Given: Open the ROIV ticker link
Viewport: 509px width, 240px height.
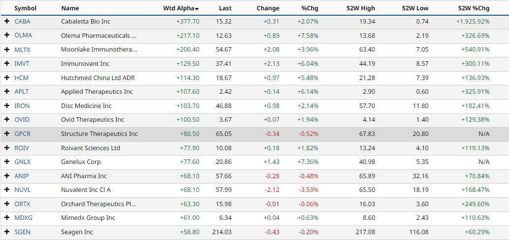Looking at the screenshot, I should click(22, 148).
